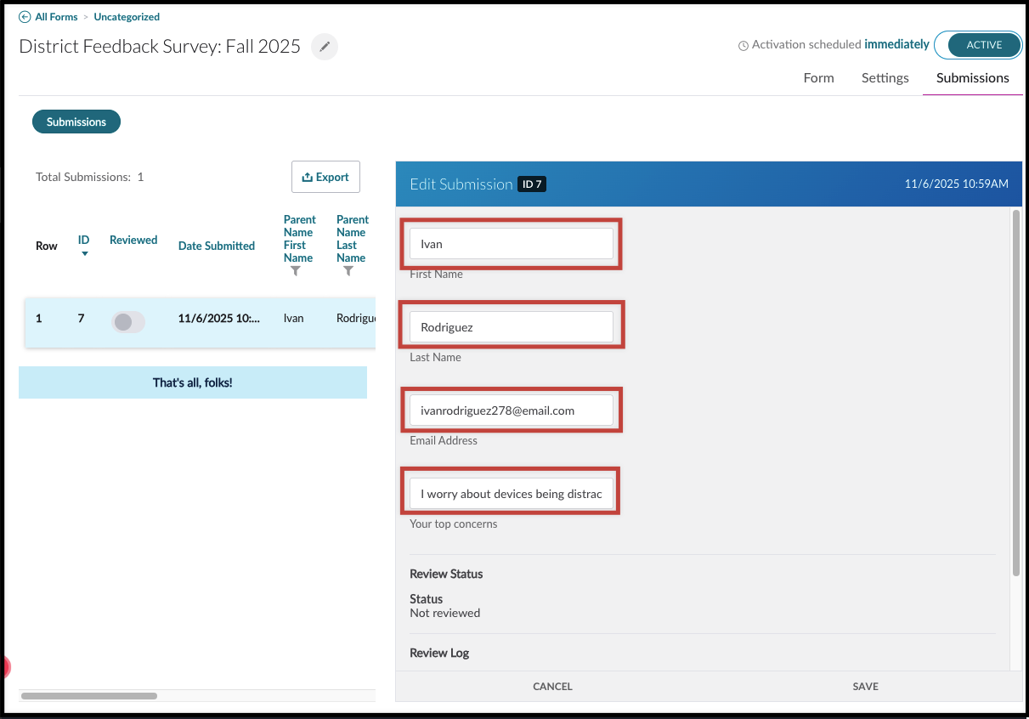This screenshot has width=1029, height=719.
Task: Open filter for Parent Name First Name column
Action: point(295,271)
